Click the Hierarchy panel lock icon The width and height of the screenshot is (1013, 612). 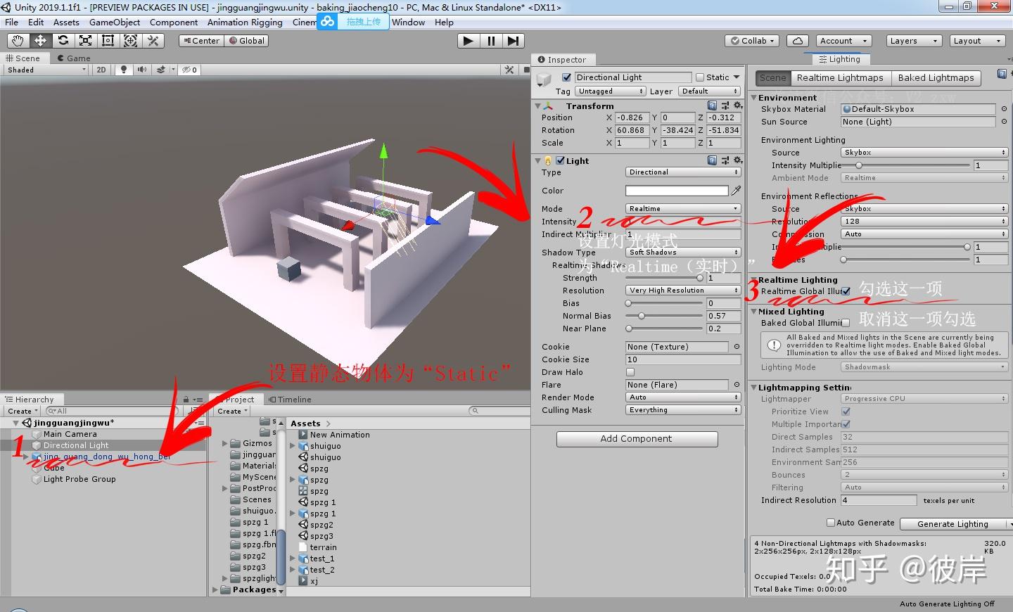click(186, 399)
